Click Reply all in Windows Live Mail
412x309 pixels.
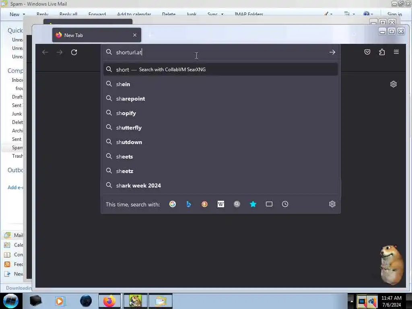pyautogui.click(x=68, y=14)
